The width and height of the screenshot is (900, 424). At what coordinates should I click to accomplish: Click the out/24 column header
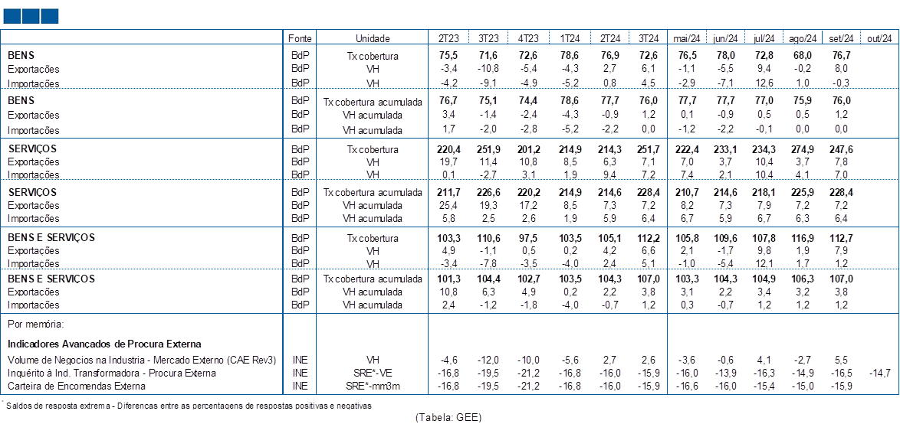[x=880, y=38]
